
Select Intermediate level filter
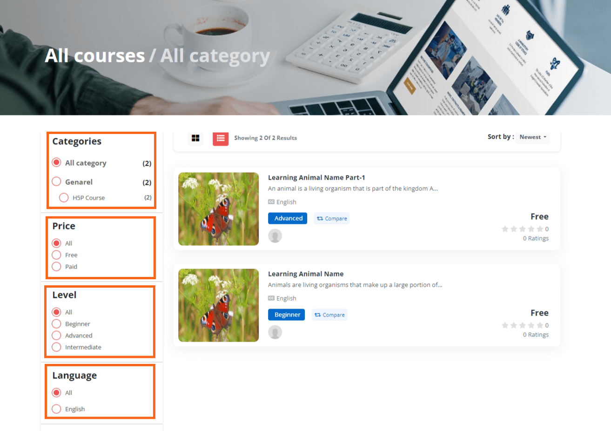[x=57, y=347]
